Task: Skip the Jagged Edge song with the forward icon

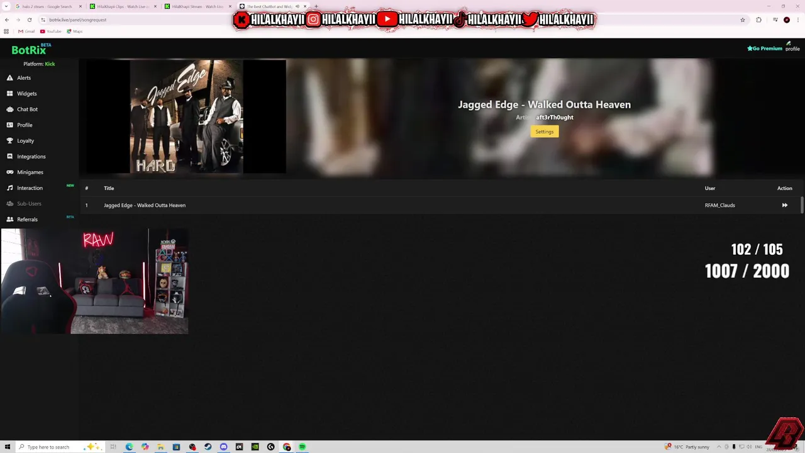Action: point(785,205)
